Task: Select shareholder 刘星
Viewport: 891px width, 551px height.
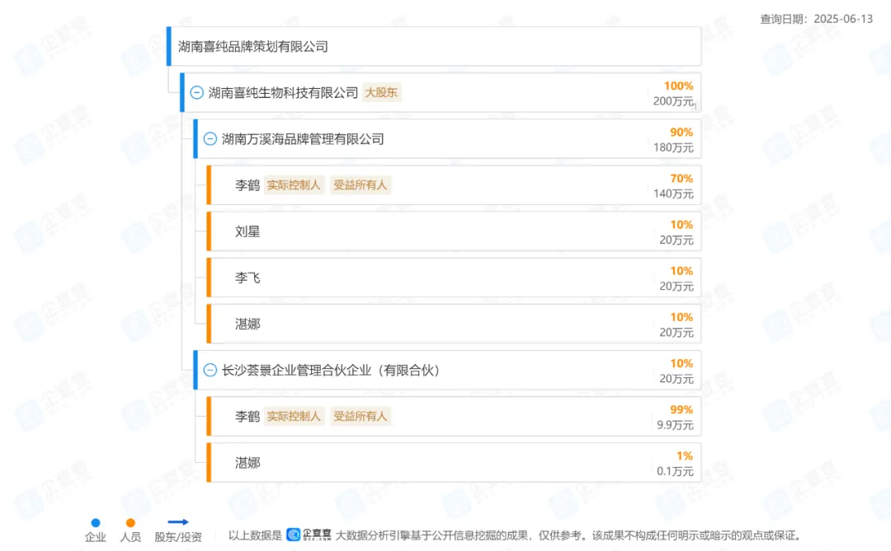Action: point(247,231)
